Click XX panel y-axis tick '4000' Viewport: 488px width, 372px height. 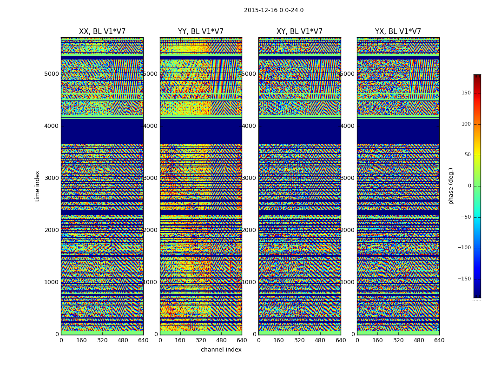pyautogui.click(x=52, y=126)
